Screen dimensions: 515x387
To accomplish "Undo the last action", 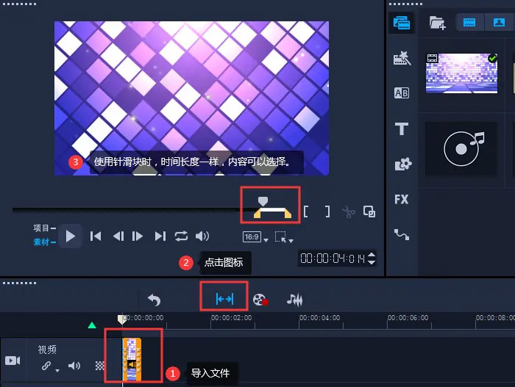I will pos(154,300).
